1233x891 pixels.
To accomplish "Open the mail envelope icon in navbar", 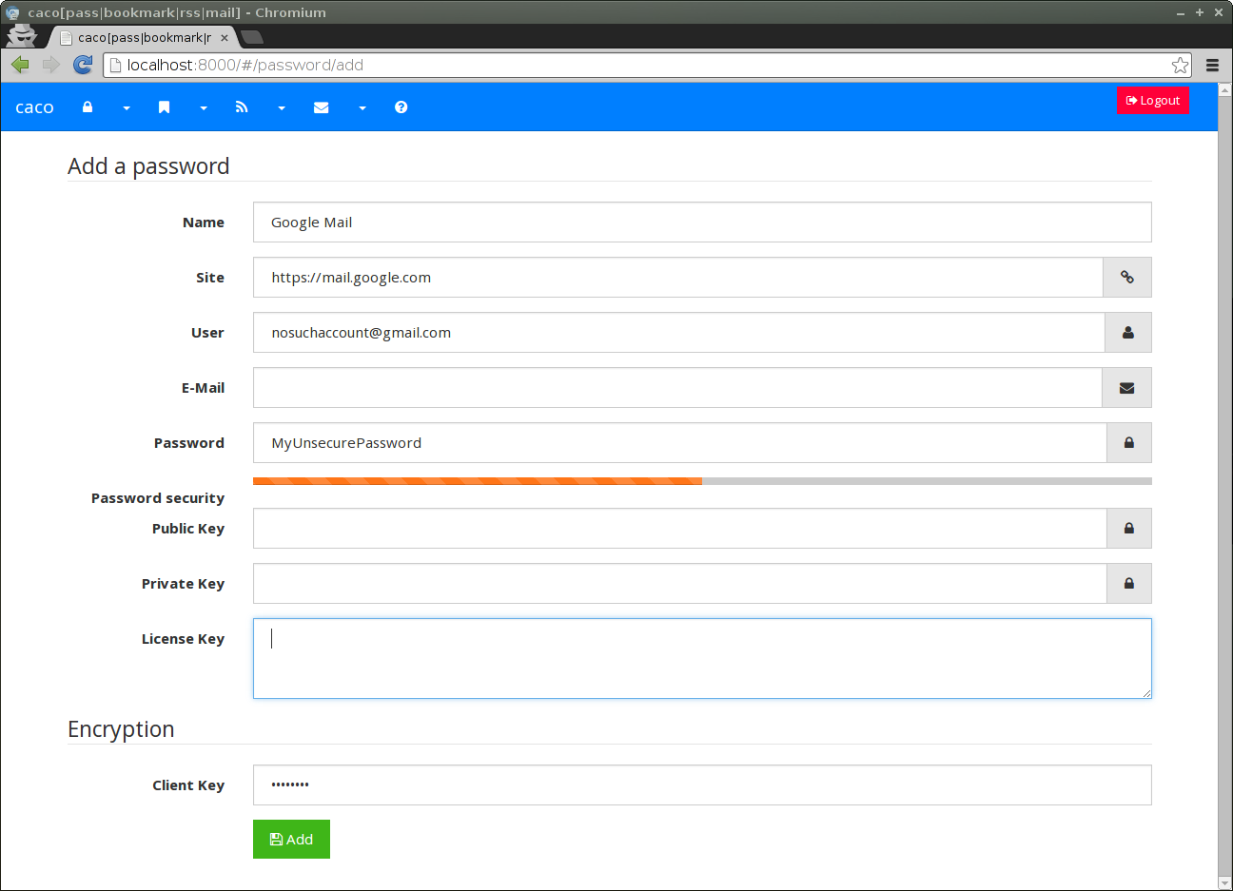I will (322, 107).
